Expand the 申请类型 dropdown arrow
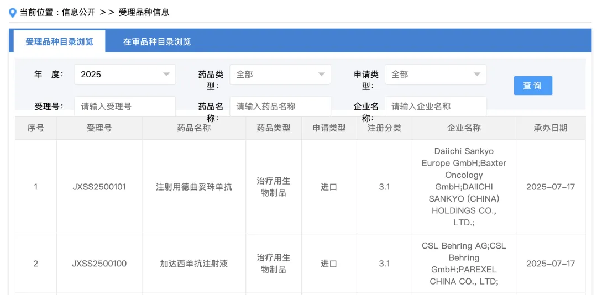 click(476, 75)
